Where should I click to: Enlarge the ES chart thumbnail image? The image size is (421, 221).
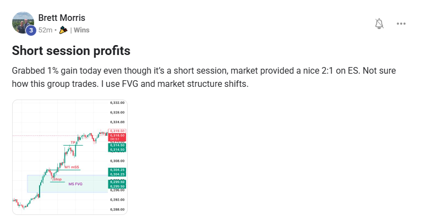pyautogui.click(x=70, y=157)
